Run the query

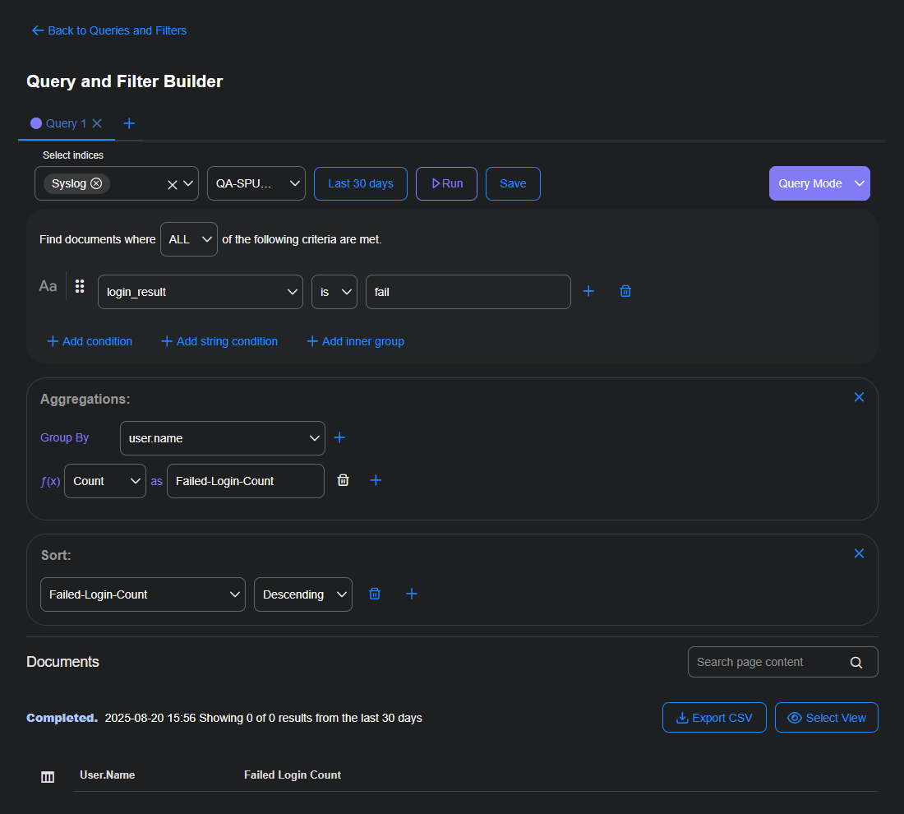(x=446, y=183)
